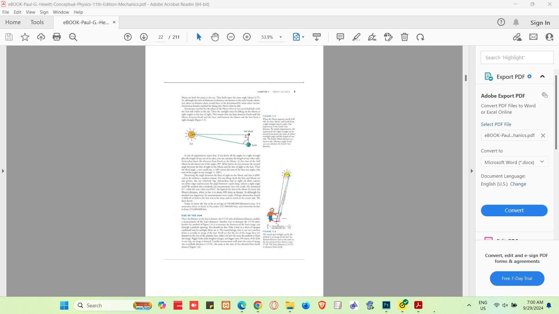Screen dimensions: 559x314
Task: Click the Delete trash icon in toolbar
Action: coord(404,37)
